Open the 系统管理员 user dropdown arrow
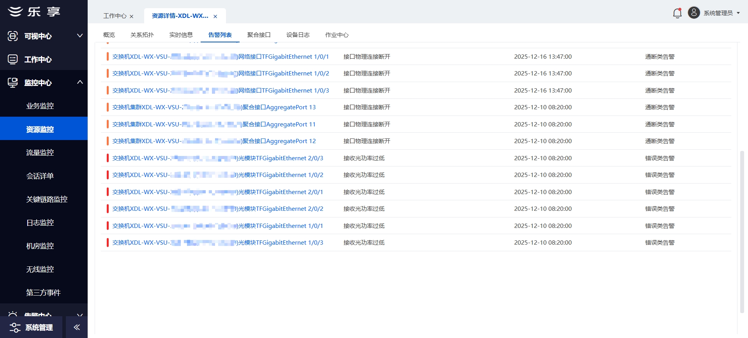748x338 pixels. click(x=738, y=13)
